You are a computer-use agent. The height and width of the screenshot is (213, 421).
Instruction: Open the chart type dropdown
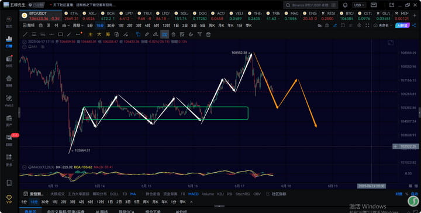65,26
